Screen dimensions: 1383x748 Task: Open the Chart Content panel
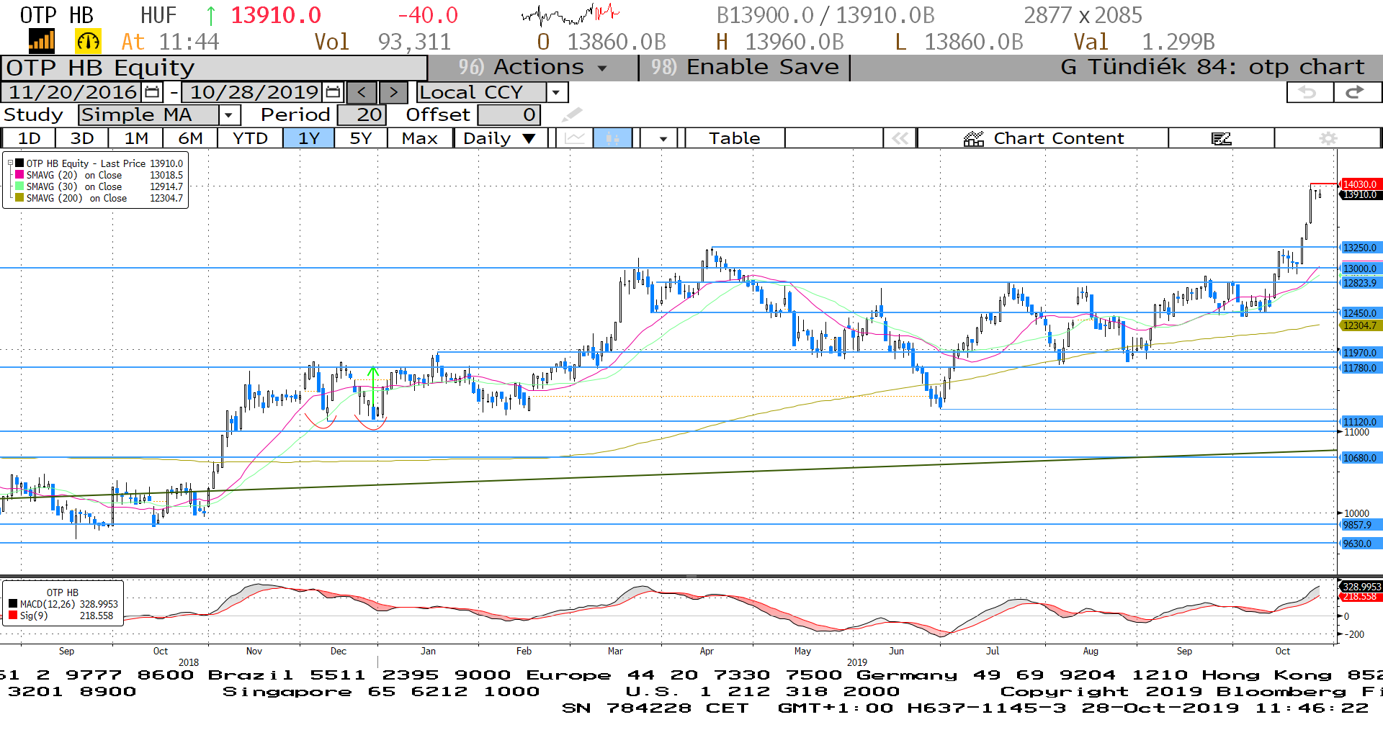point(1043,138)
